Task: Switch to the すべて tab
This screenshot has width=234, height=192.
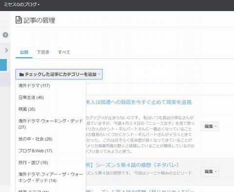Action: point(64,52)
